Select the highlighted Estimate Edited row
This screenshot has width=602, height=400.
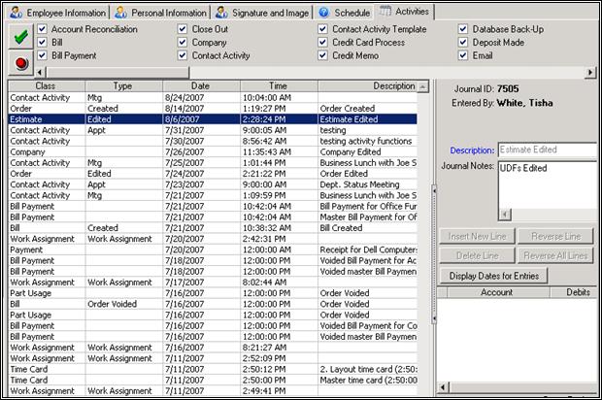[x=213, y=119]
